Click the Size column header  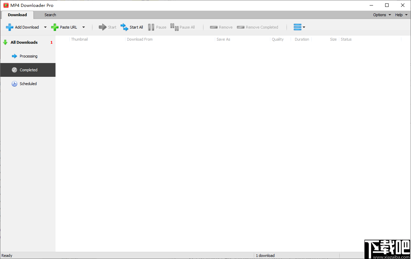pos(333,39)
